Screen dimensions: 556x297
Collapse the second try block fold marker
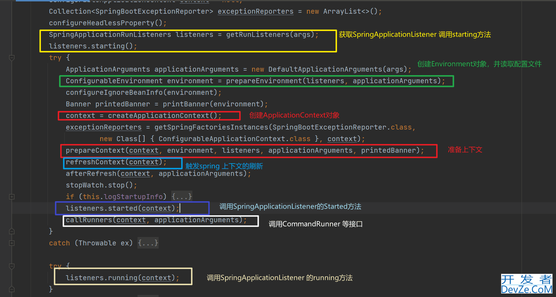coord(12,266)
